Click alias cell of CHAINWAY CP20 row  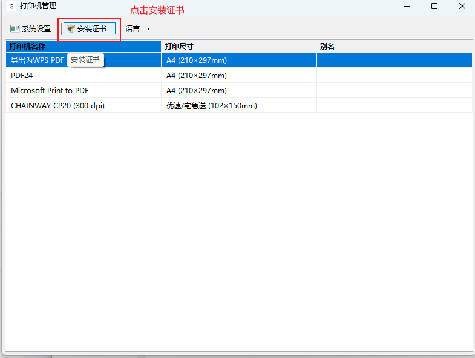pyautogui.click(x=395, y=105)
